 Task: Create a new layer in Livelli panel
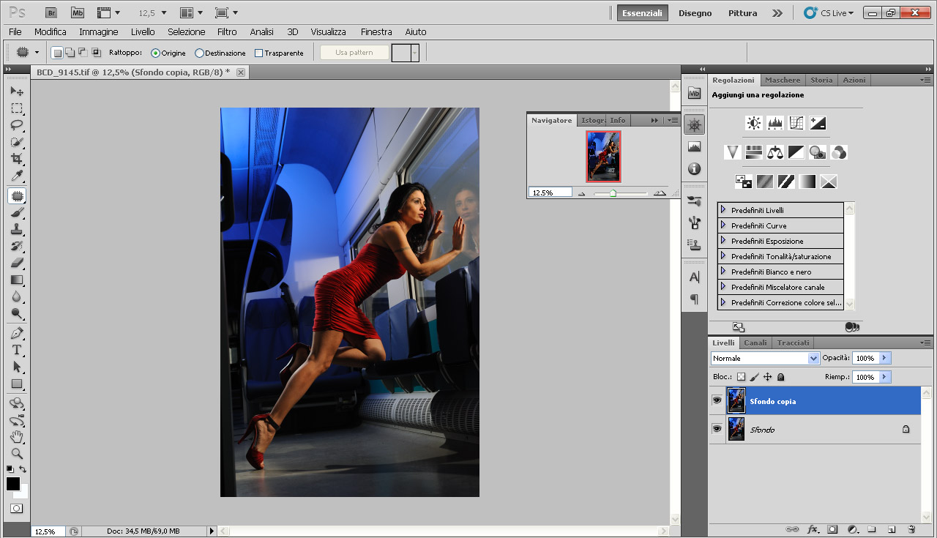[x=891, y=529]
